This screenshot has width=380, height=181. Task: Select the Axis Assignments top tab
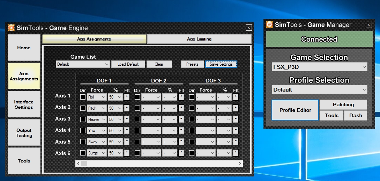(x=94, y=39)
